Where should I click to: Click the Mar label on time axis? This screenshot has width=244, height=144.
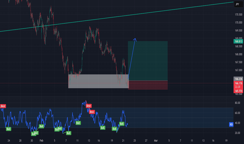[156, 141]
